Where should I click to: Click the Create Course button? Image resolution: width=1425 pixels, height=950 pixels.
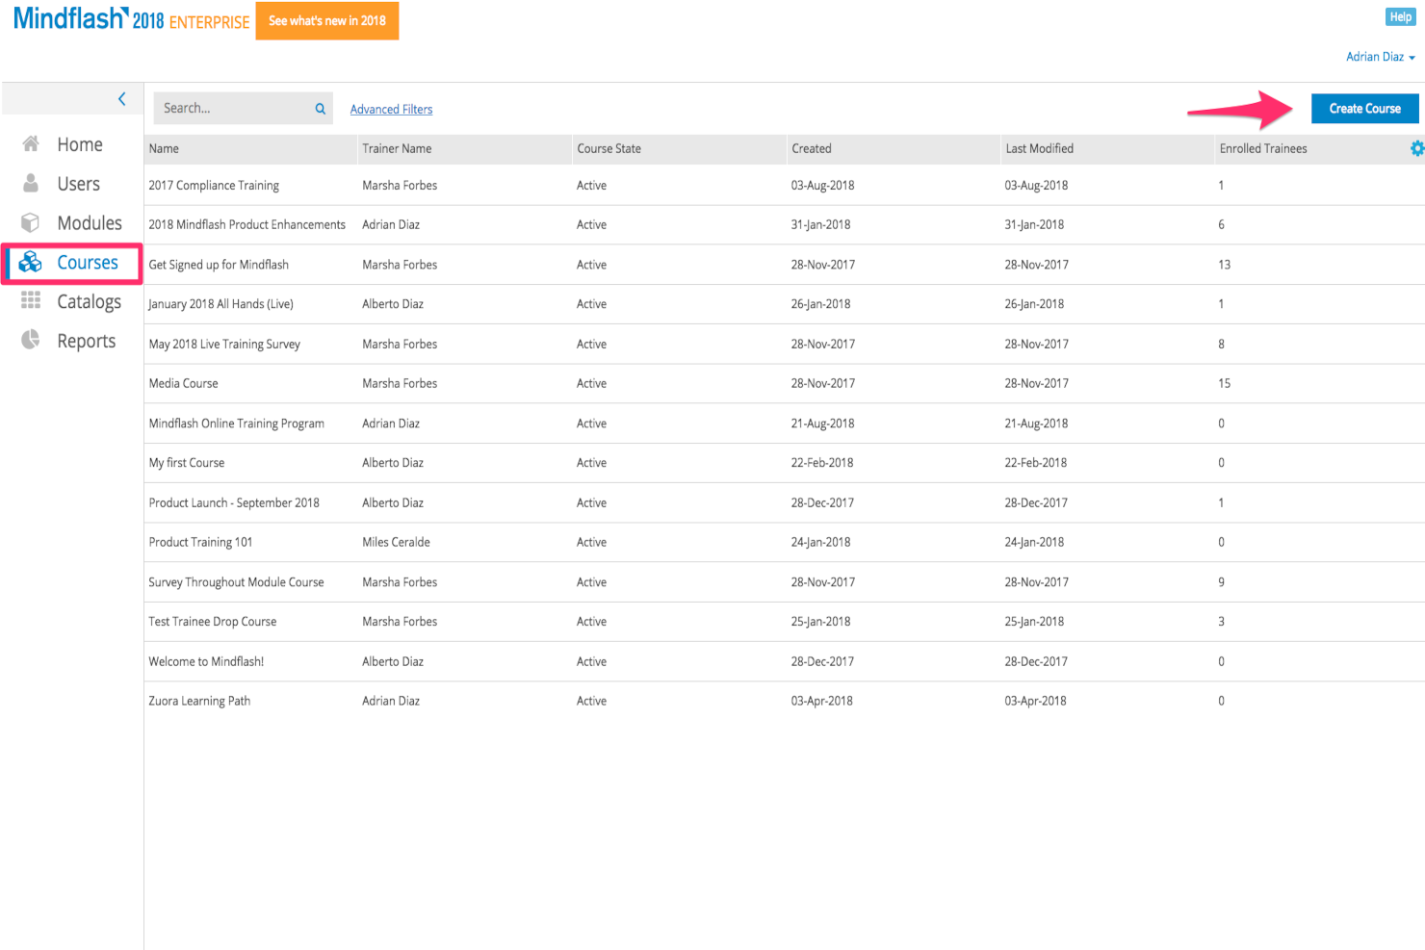point(1364,109)
